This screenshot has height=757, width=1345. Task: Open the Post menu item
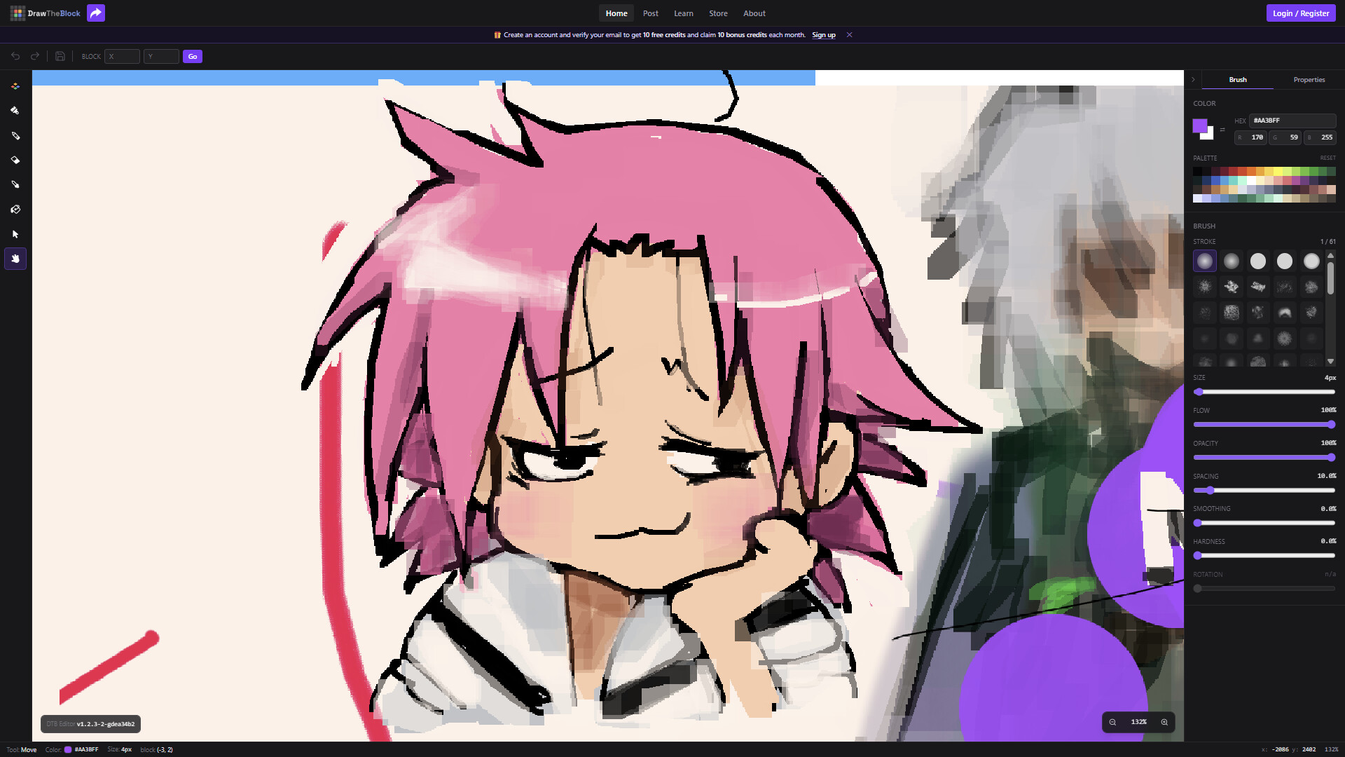651,13
